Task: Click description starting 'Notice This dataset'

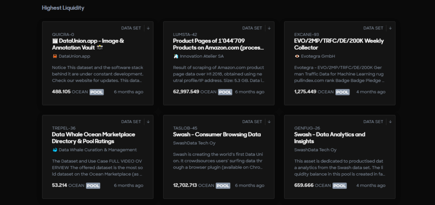Action: click(x=98, y=74)
